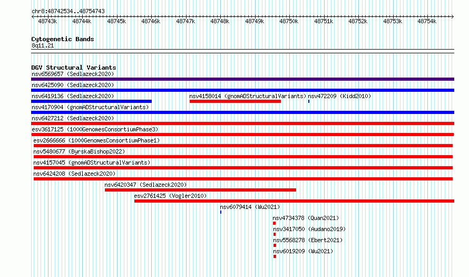Open the nsv6079414 (Wu2021) label
Viewport: 469px width, 277px height.
(250, 207)
